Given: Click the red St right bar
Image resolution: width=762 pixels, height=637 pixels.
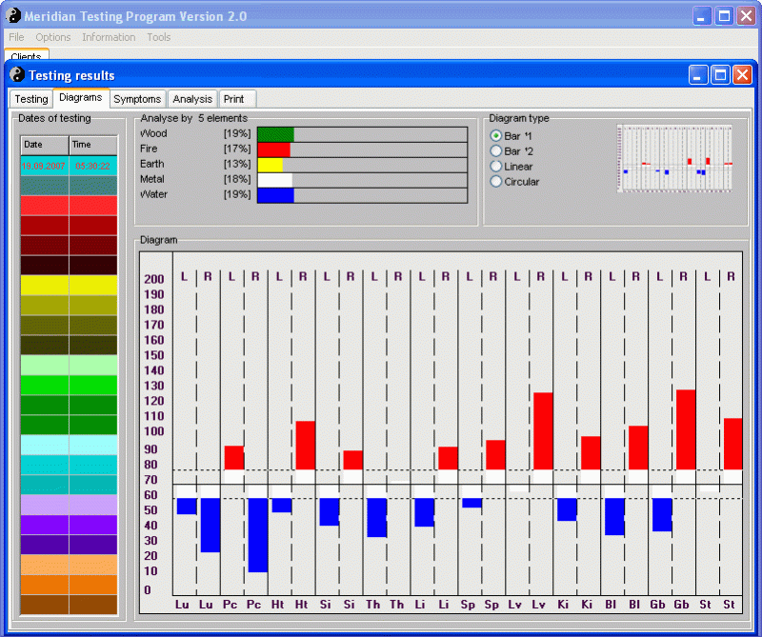Looking at the screenshot, I should coord(732,444).
